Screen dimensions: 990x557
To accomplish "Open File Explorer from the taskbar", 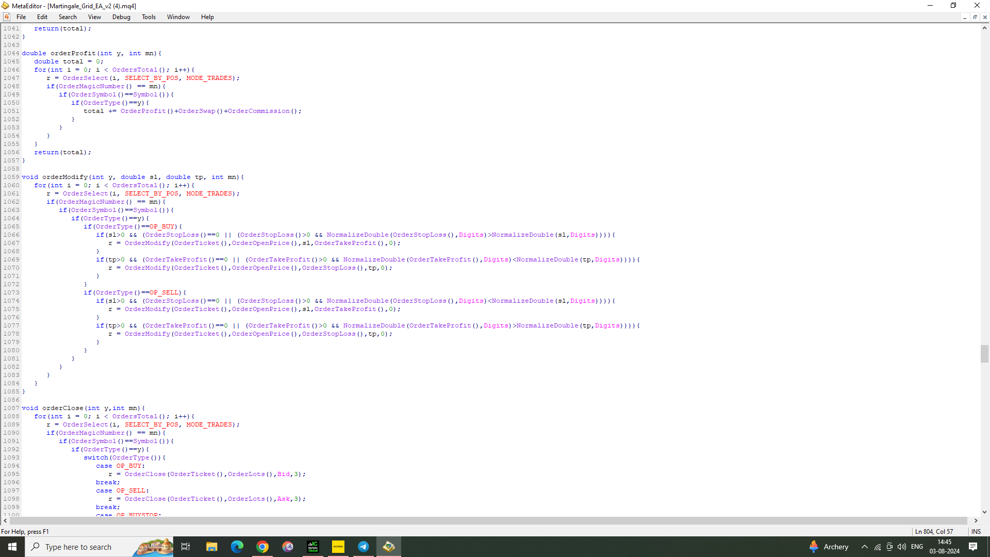I will [211, 547].
